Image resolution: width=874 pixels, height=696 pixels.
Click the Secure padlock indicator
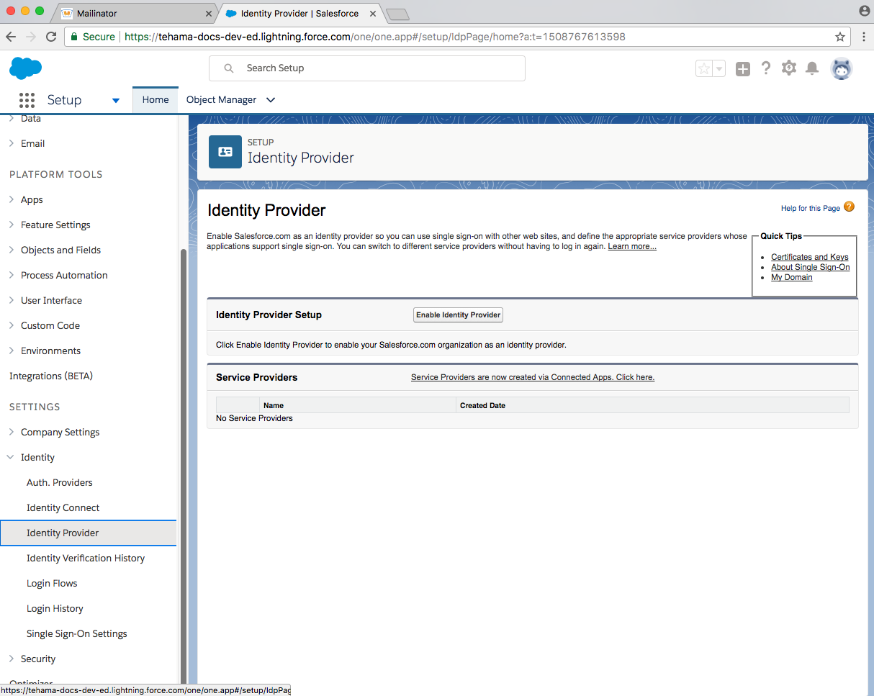(92, 37)
